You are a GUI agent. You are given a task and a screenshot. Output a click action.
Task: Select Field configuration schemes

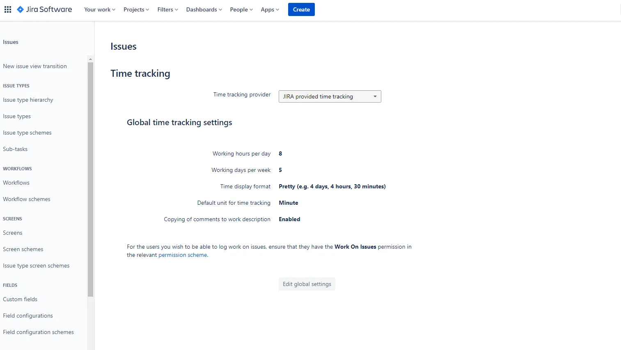pyautogui.click(x=38, y=332)
